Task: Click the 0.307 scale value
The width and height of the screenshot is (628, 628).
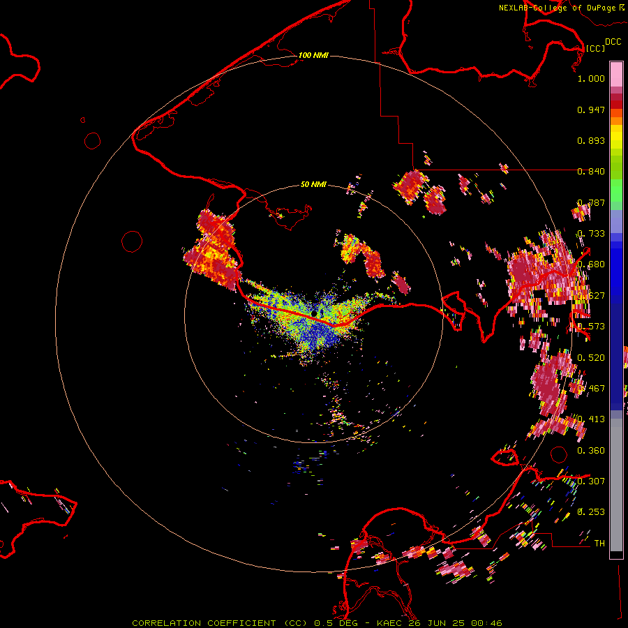Action: 591,481
